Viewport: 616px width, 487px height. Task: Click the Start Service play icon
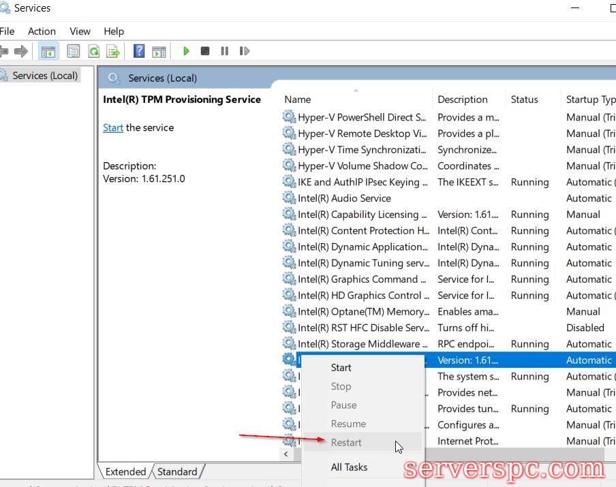click(186, 51)
